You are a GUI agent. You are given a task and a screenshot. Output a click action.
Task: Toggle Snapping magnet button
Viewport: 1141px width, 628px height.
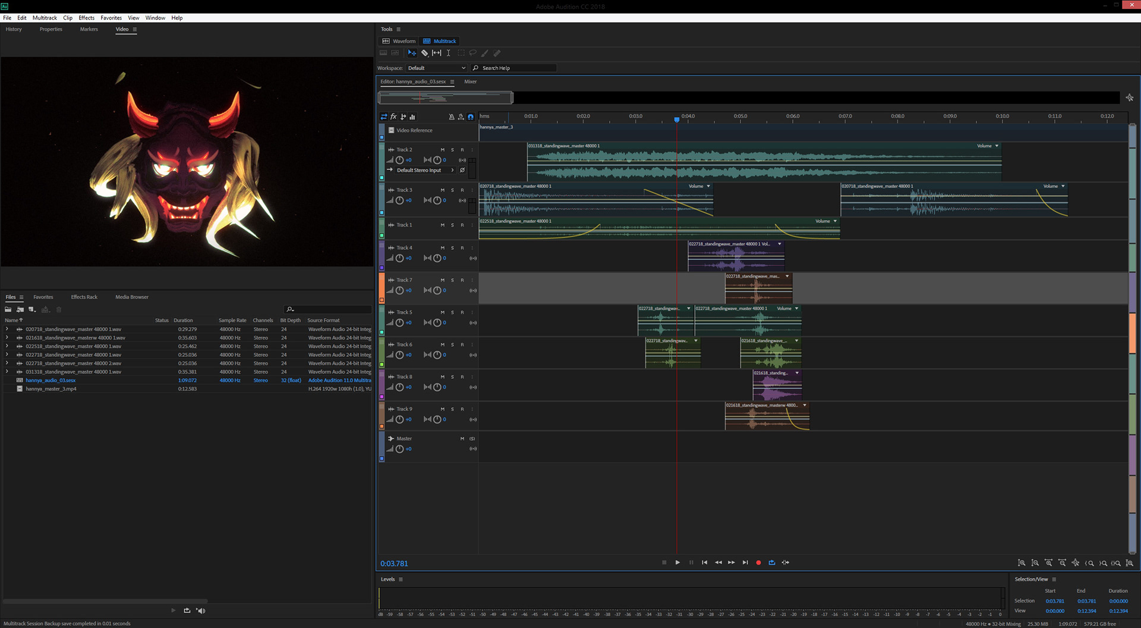[471, 117]
